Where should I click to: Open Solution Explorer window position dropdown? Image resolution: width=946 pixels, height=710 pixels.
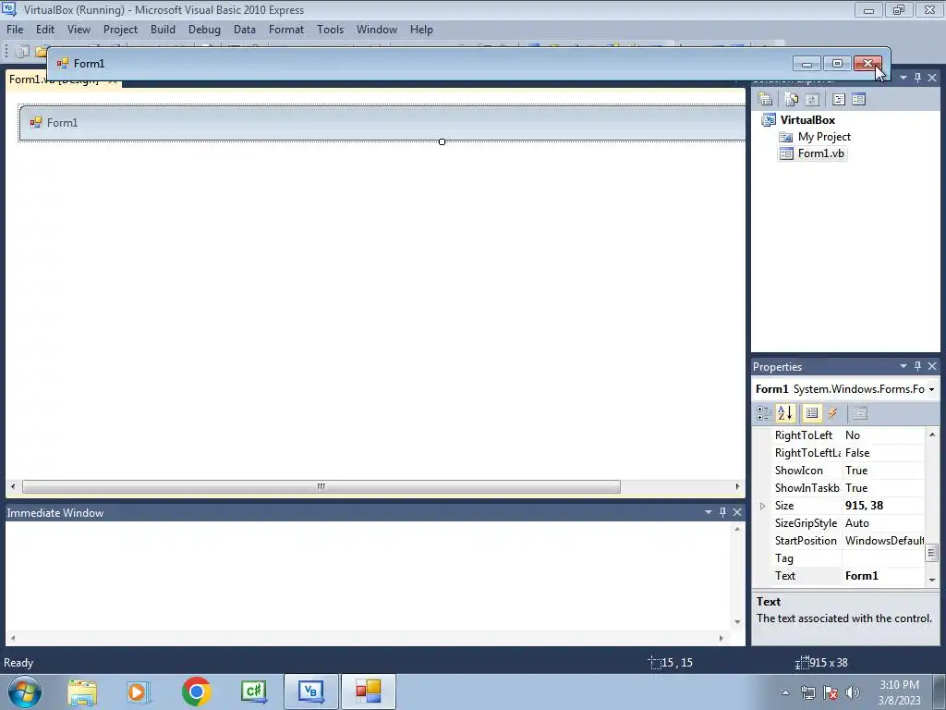(904, 78)
